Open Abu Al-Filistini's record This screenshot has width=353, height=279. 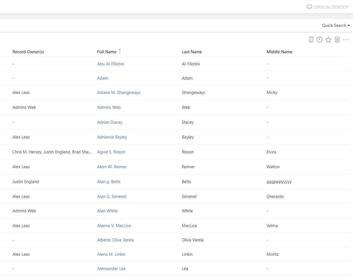110,64
